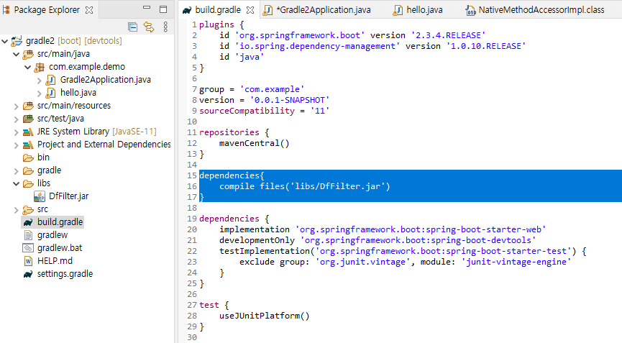Select the Package Explorer tab
622x343 pixels.
(47, 10)
